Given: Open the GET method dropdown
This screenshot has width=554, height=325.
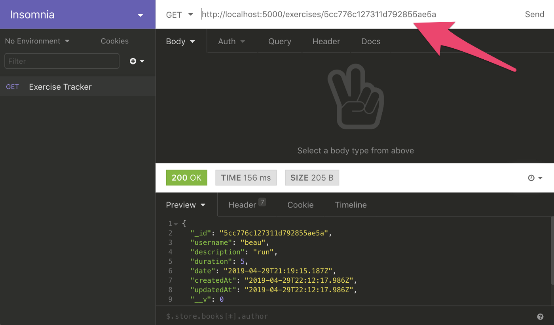Looking at the screenshot, I should [x=179, y=15].
